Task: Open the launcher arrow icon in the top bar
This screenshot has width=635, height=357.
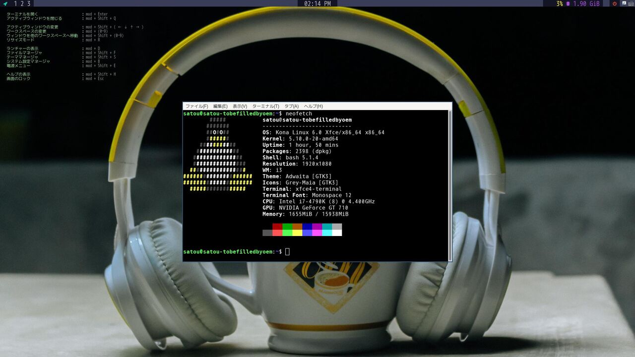Action: [4, 3]
